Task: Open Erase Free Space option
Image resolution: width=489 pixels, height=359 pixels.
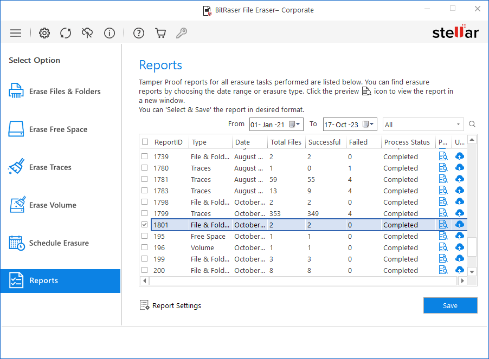Action: pos(48,129)
